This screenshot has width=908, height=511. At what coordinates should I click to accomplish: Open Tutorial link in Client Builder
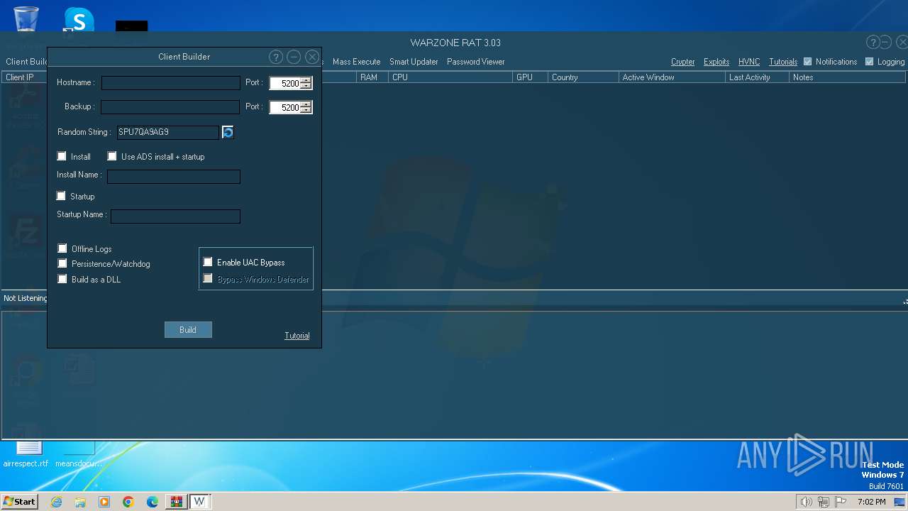tap(297, 336)
